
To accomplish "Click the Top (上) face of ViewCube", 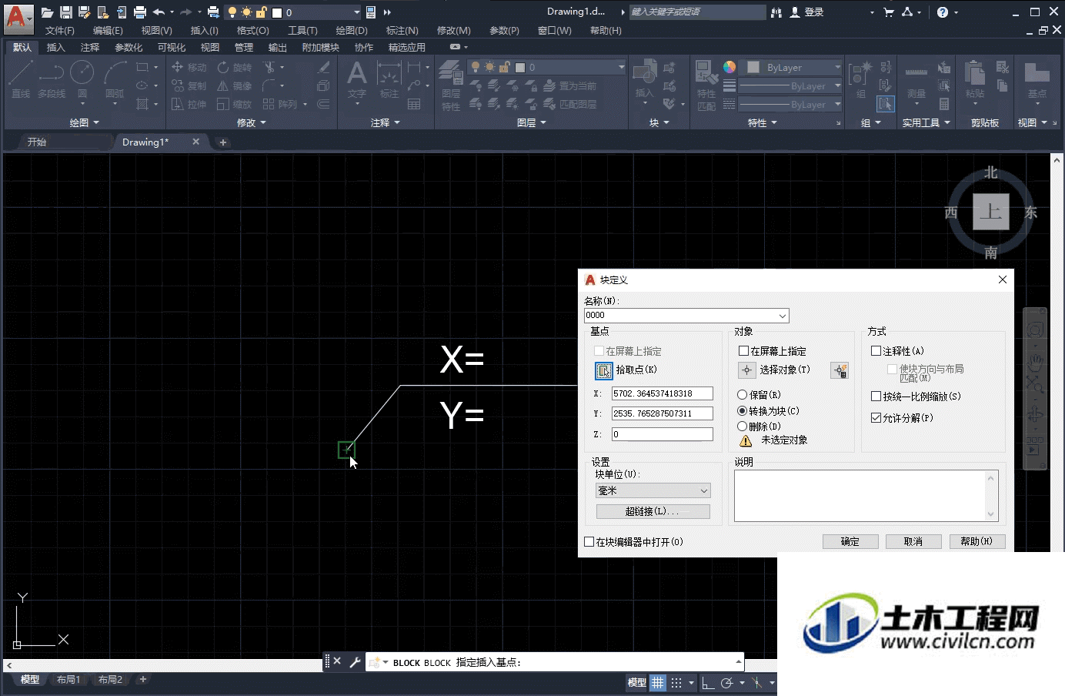I will coord(990,212).
